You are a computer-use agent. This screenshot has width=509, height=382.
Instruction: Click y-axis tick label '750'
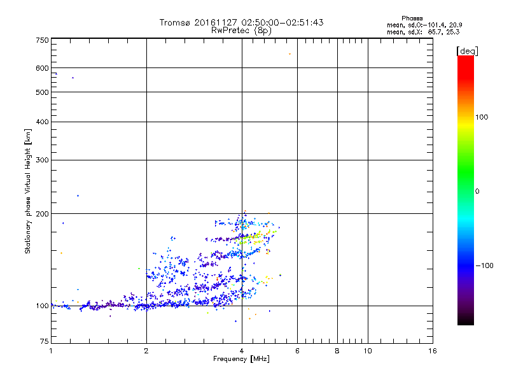tap(42, 40)
